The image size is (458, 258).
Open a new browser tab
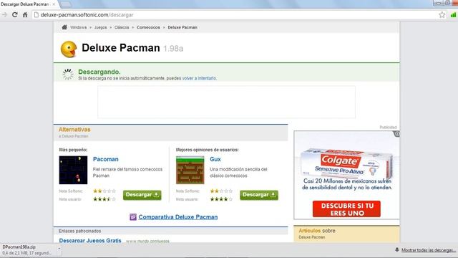(x=66, y=4)
